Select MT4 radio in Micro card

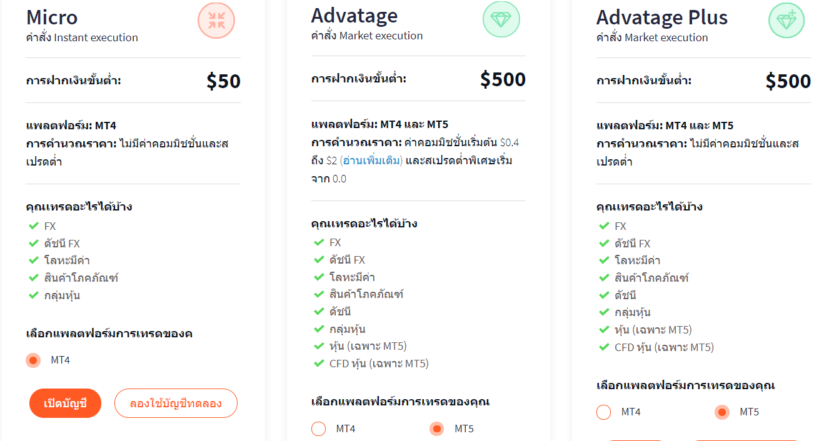coord(34,360)
